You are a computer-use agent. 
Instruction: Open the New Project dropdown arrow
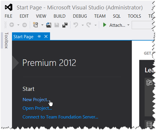click(x=42, y=25)
